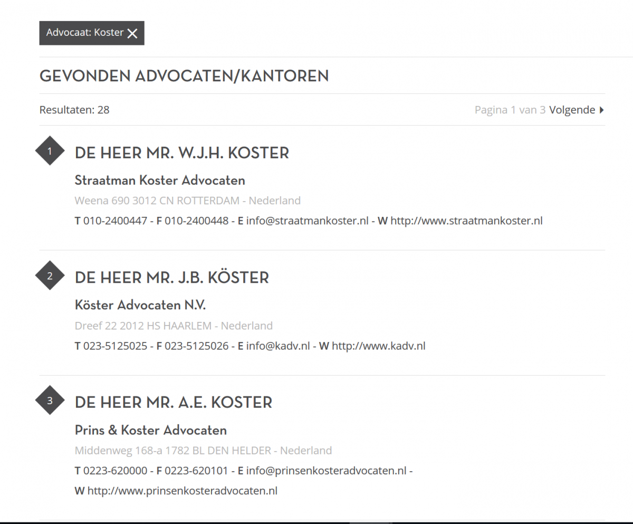
Task: Click the arrow icon next to Volgende
Action: click(x=602, y=110)
